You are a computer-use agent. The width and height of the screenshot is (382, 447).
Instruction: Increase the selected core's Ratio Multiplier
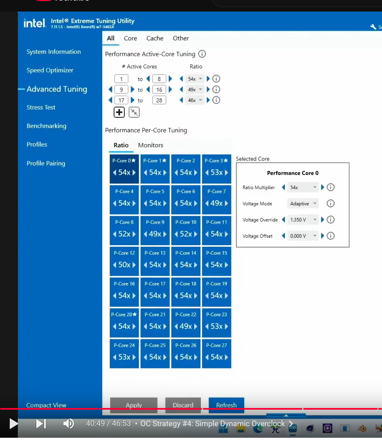coord(323,187)
